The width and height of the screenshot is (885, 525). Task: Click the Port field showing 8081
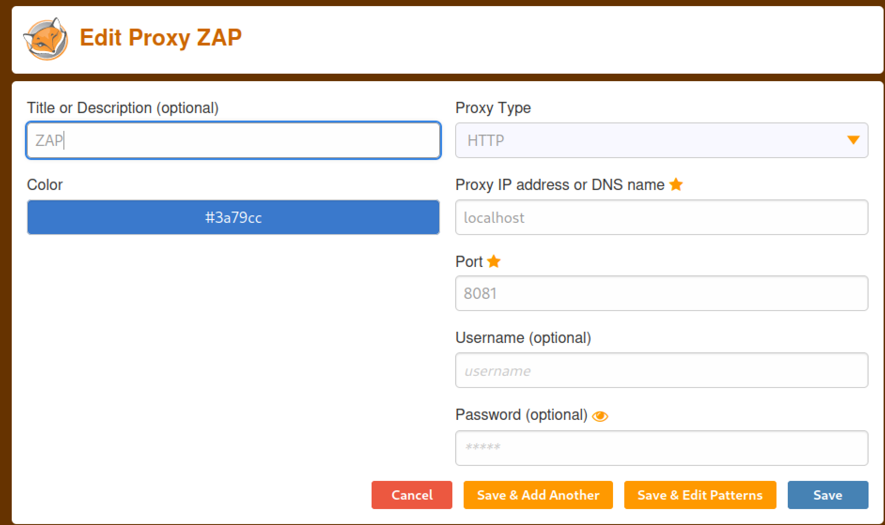661,293
